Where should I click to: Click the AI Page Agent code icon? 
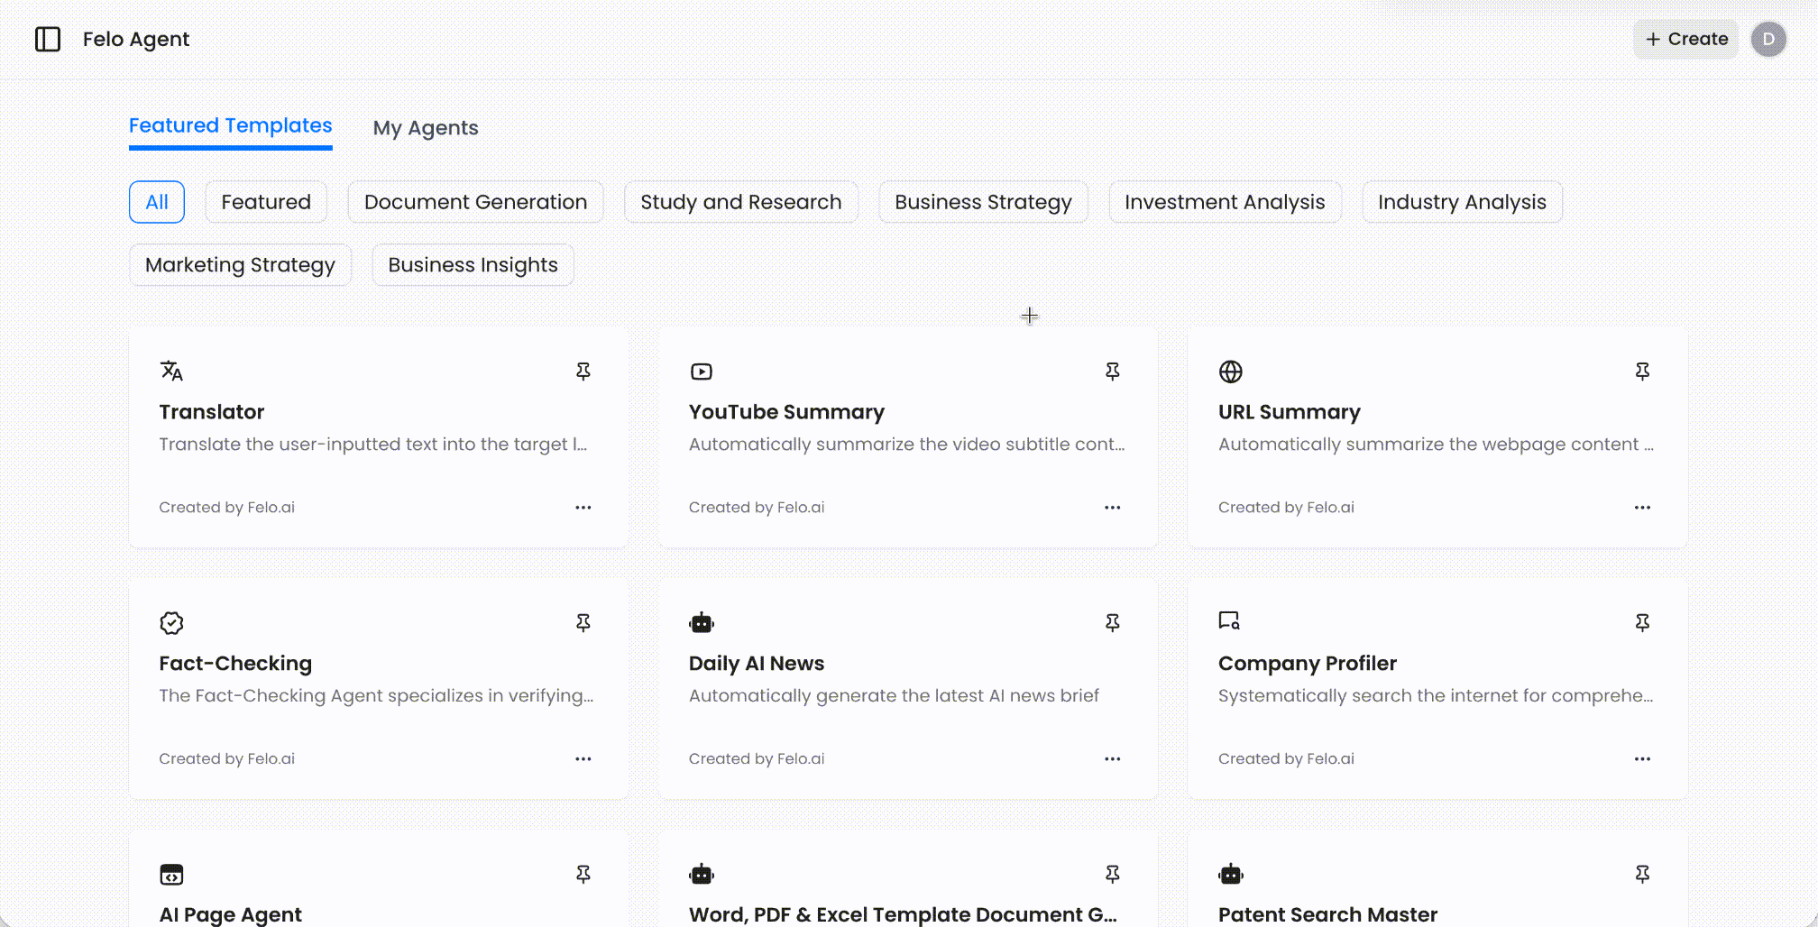point(171,874)
